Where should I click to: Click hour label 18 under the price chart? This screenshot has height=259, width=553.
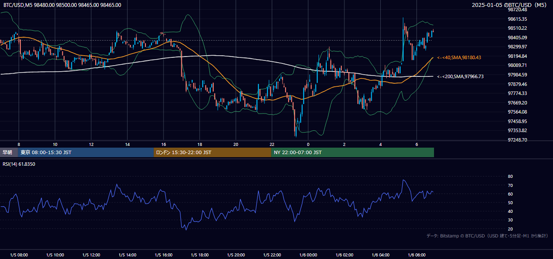coord(199,144)
